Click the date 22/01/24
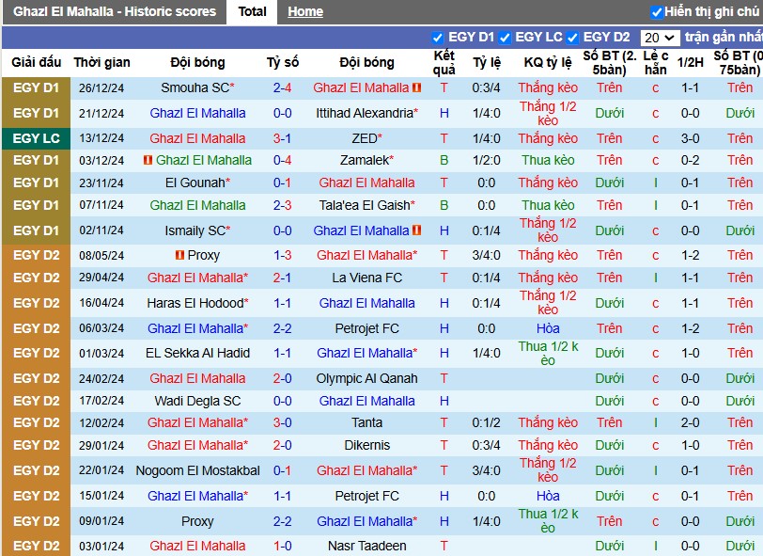This screenshot has width=763, height=556. (101, 470)
